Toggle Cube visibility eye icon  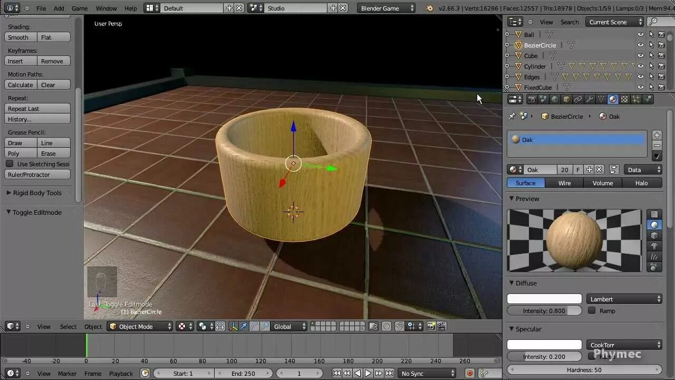coord(641,55)
